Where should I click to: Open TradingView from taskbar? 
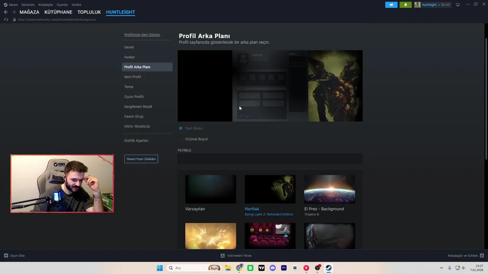coord(262,268)
